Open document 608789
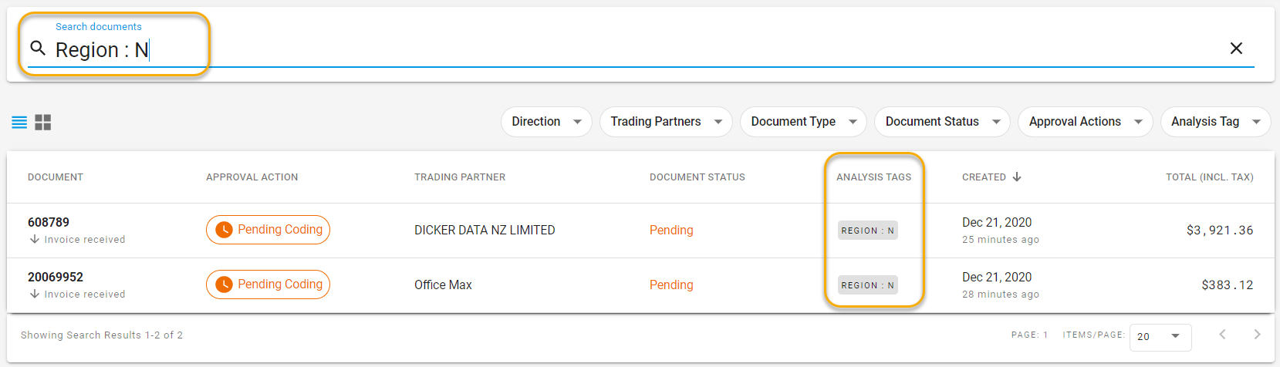The image size is (1280, 367). tap(49, 222)
